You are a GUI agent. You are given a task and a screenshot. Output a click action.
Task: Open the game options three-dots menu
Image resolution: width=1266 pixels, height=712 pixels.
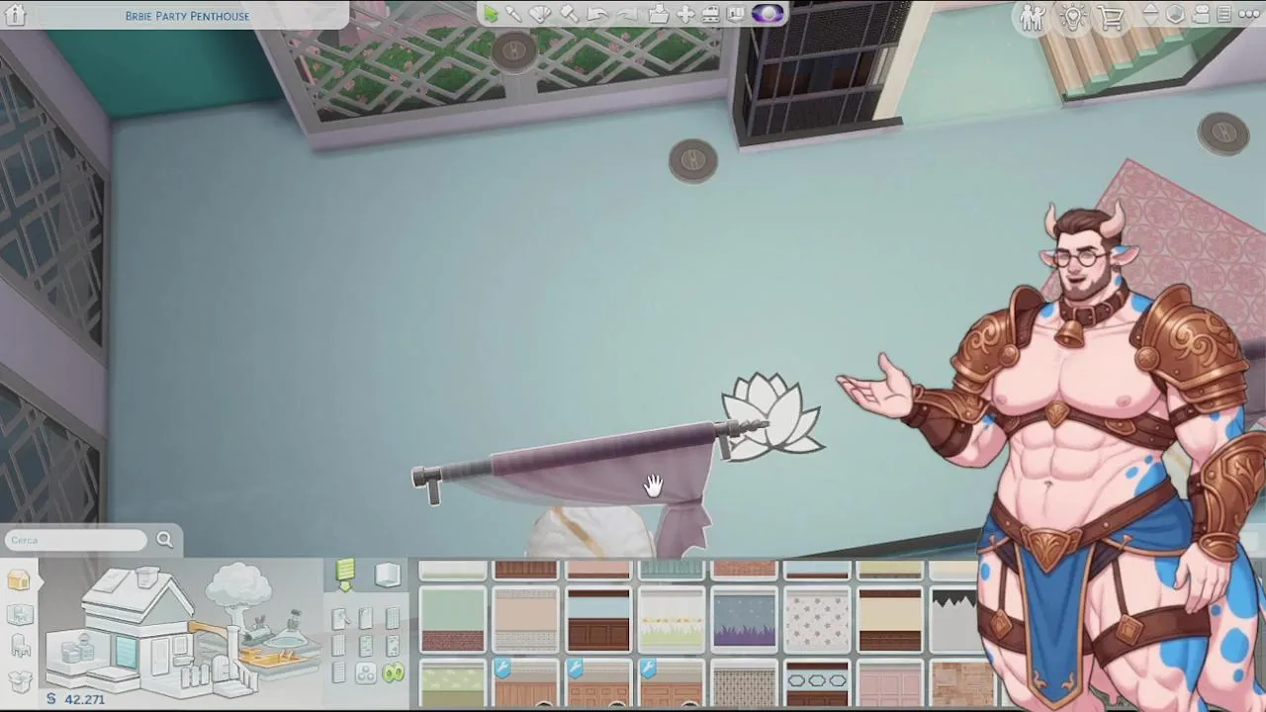(x=1247, y=15)
